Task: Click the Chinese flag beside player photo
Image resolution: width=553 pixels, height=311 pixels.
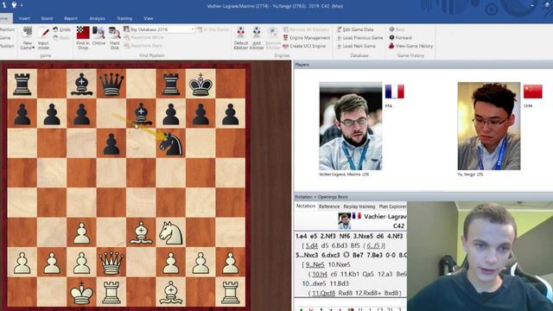Action: pos(532,92)
